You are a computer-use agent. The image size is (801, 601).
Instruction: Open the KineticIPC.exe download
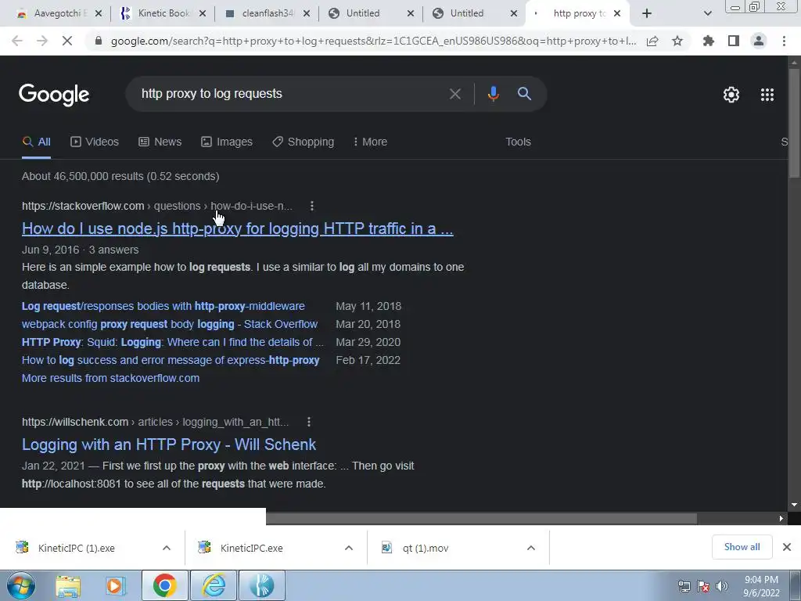pos(251,548)
